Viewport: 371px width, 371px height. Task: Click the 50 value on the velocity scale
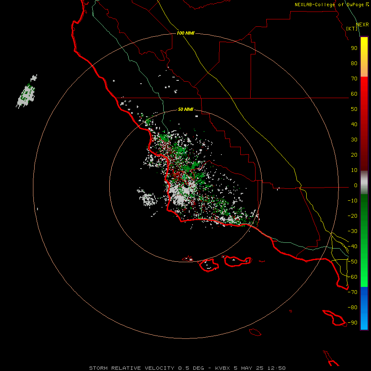[354, 109]
